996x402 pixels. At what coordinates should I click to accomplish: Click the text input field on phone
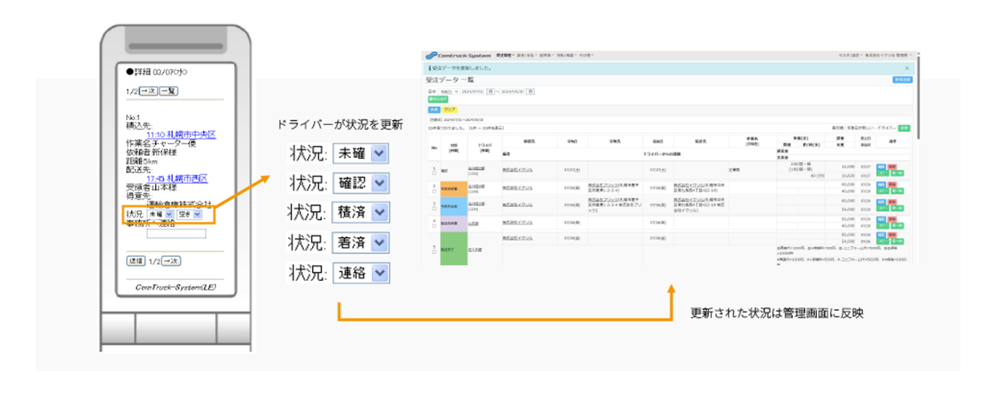(176, 234)
